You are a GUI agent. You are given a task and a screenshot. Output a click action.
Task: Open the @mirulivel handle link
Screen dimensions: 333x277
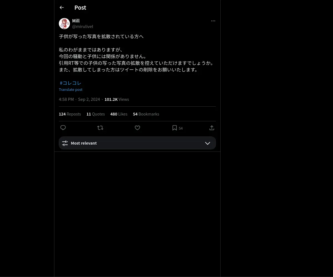(x=83, y=26)
